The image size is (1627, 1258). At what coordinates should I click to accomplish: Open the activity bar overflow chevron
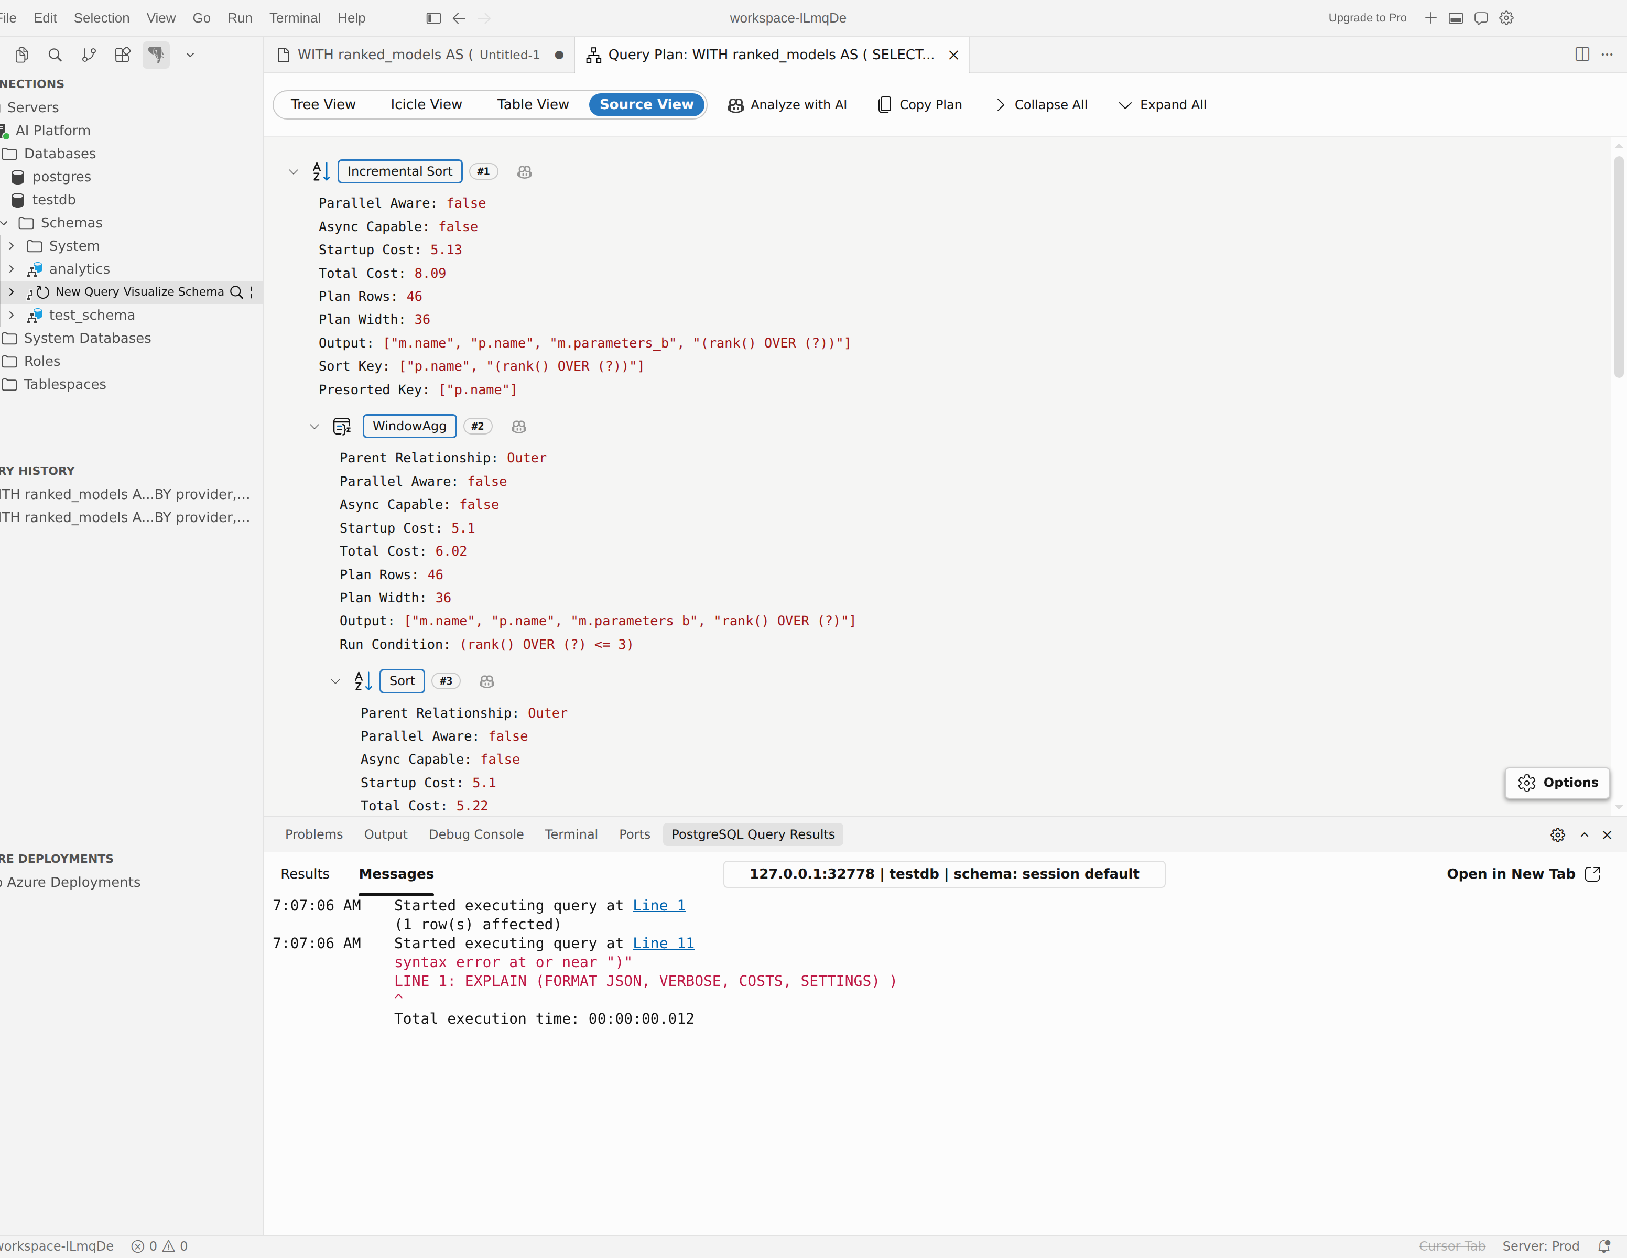190,55
